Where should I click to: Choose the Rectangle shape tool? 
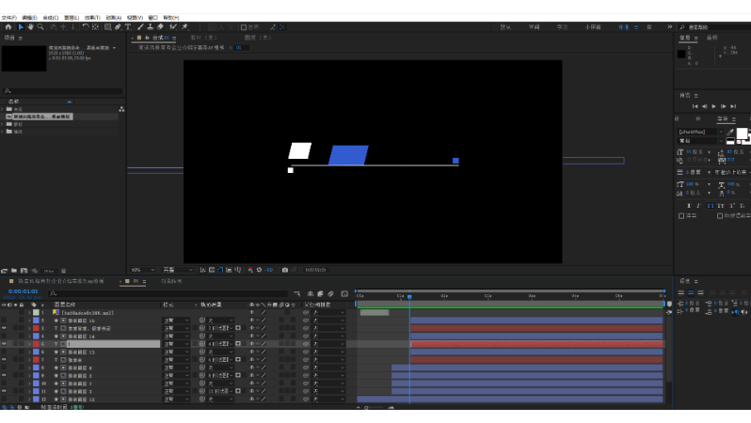tap(107, 27)
